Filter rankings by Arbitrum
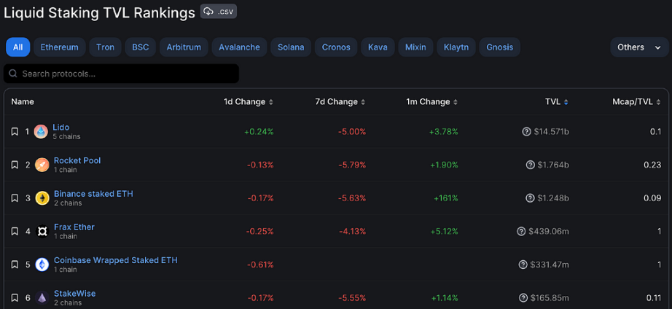Viewport: 672px width, 309px height. [x=184, y=47]
